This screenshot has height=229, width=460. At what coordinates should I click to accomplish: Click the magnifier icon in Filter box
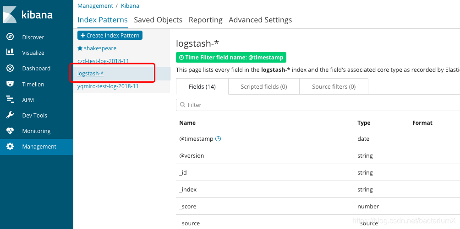[182, 105]
